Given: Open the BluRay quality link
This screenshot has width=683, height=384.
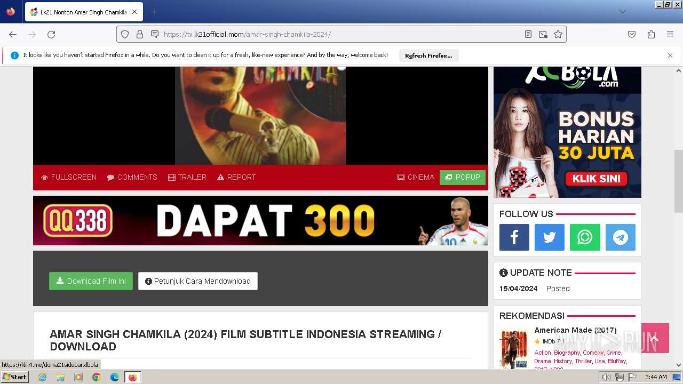Looking at the screenshot, I should [617, 361].
